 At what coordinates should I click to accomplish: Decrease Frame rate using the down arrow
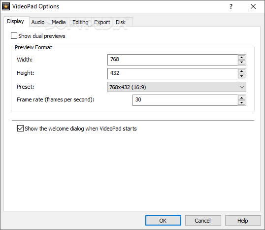[x=242, y=103]
